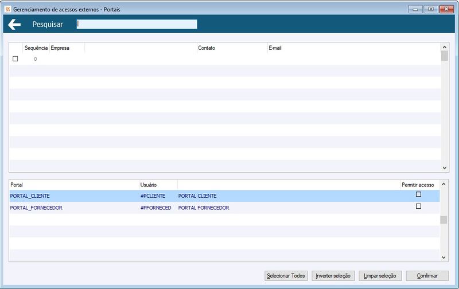Click the #PFORNECED user cell
This screenshot has width=459, height=289.
tap(155, 208)
